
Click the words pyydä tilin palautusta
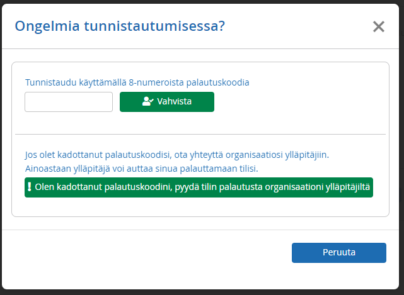pos(219,187)
